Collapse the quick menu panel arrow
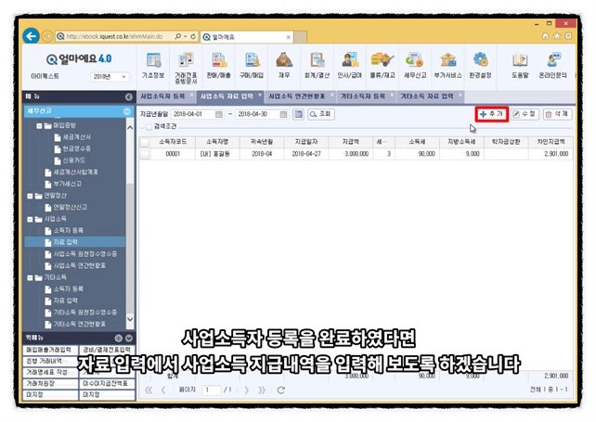596x422 pixels. tap(129, 338)
